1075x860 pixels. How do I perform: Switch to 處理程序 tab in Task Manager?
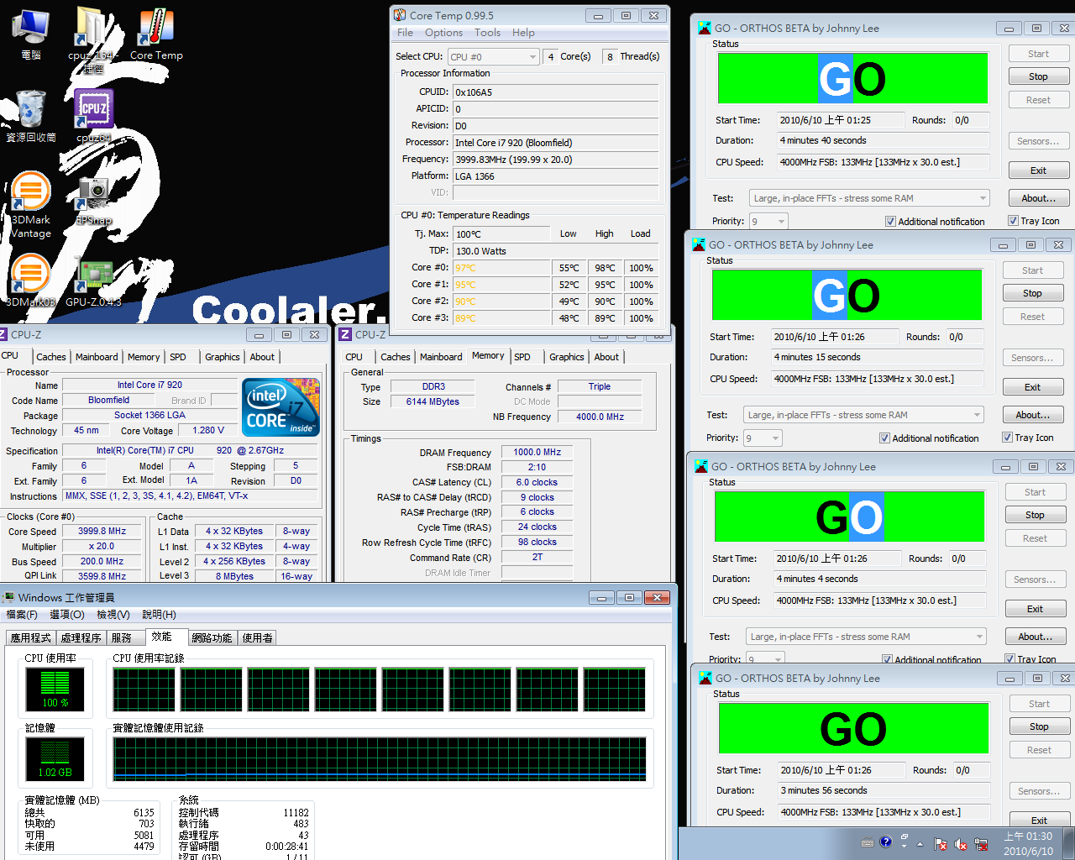tap(81, 638)
